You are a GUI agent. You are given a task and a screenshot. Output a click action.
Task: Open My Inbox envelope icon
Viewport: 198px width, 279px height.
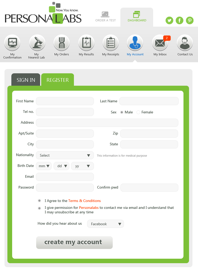coord(160,43)
